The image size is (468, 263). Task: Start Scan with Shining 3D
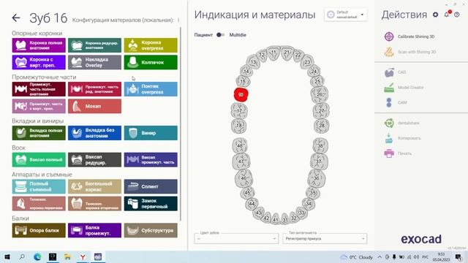point(409,52)
